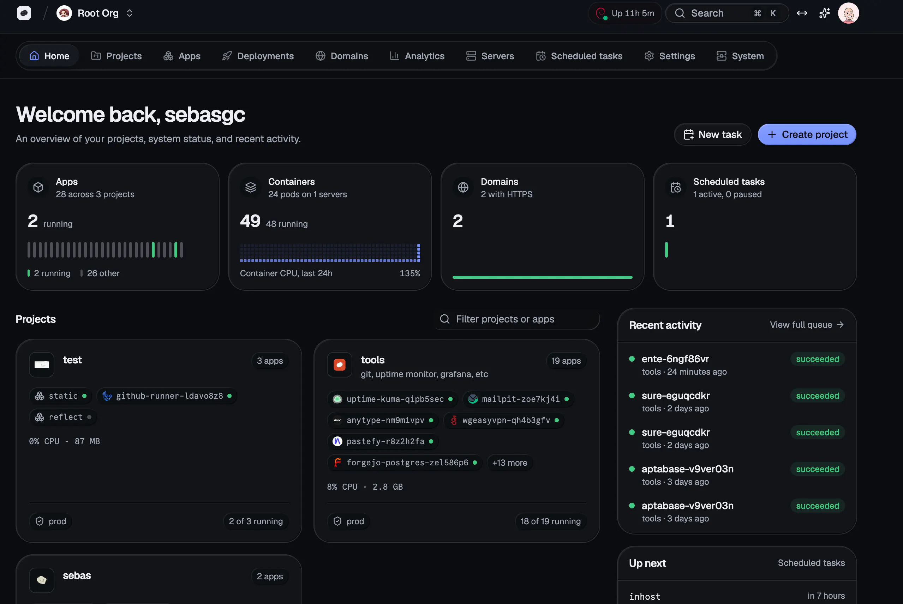
Task: Click the app logo in top-left corner
Action: [24, 13]
